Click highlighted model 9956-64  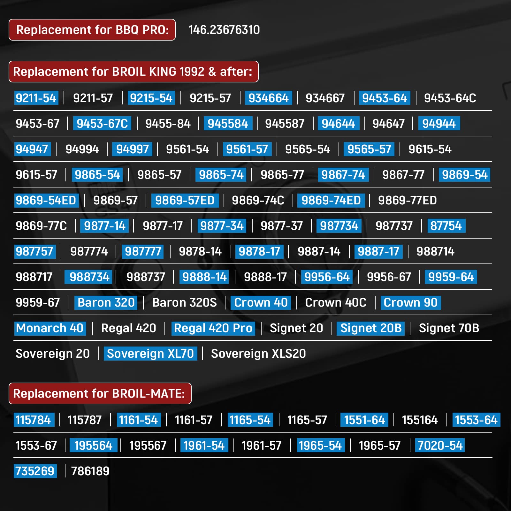tap(327, 277)
